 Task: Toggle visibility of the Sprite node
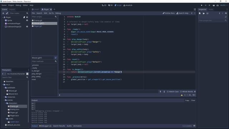coord(27,20)
